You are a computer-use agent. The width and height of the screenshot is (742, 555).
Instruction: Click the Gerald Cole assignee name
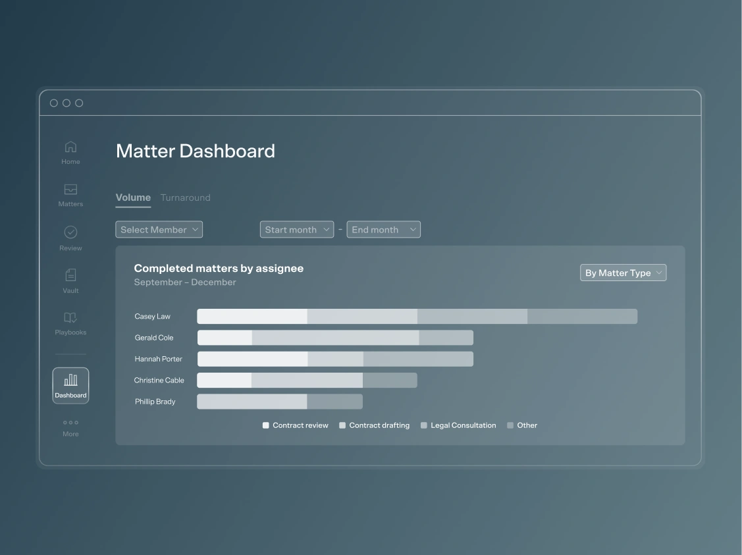[x=154, y=338]
